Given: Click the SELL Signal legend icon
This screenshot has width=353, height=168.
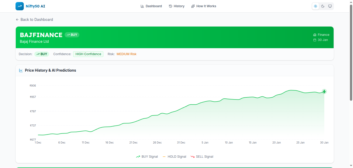Looking at the screenshot, I should 193,157.
